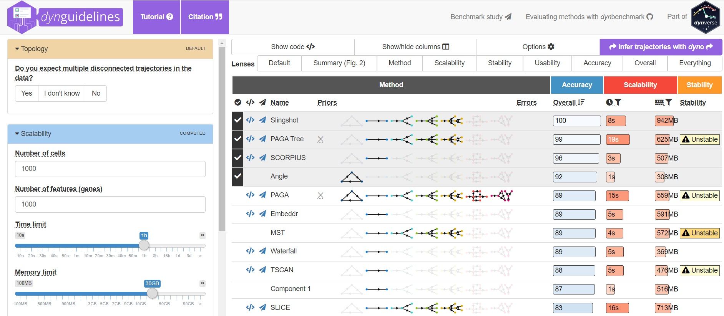Switch to the Method lens
This screenshot has height=316, width=724.
(400, 63)
